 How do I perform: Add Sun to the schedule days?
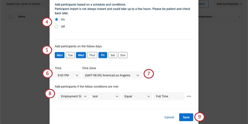tap(123, 55)
